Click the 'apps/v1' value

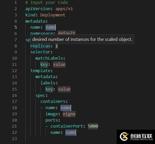(64, 9)
